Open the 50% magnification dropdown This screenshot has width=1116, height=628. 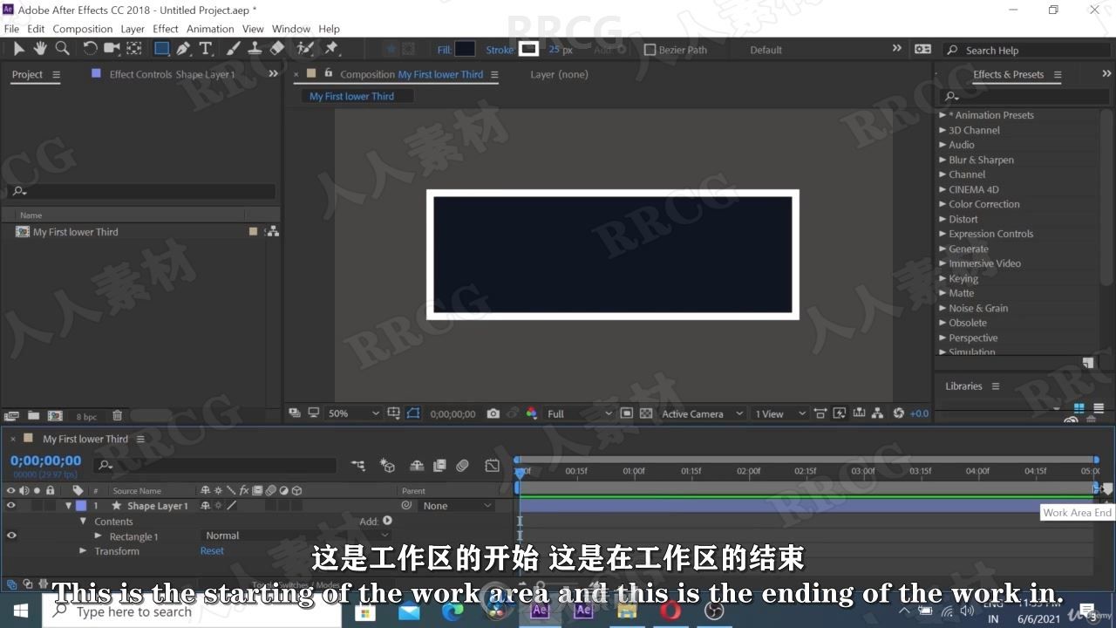[354, 413]
